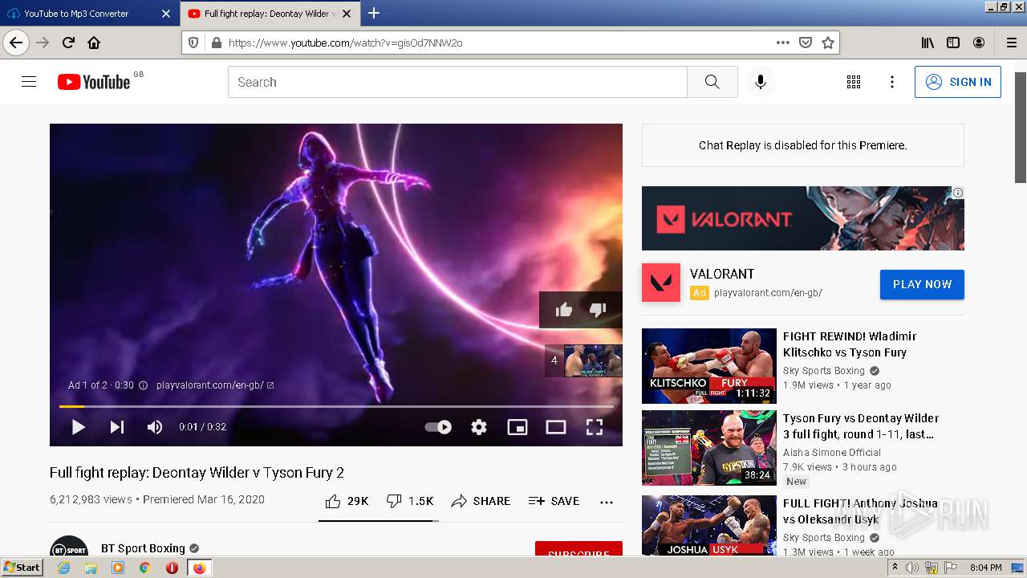This screenshot has height=578, width=1027.
Task: Go to the YouTube home logo
Action: click(x=94, y=82)
